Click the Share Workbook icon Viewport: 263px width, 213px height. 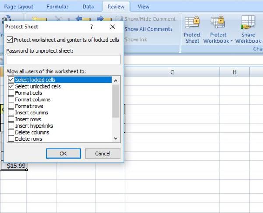(x=248, y=22)
